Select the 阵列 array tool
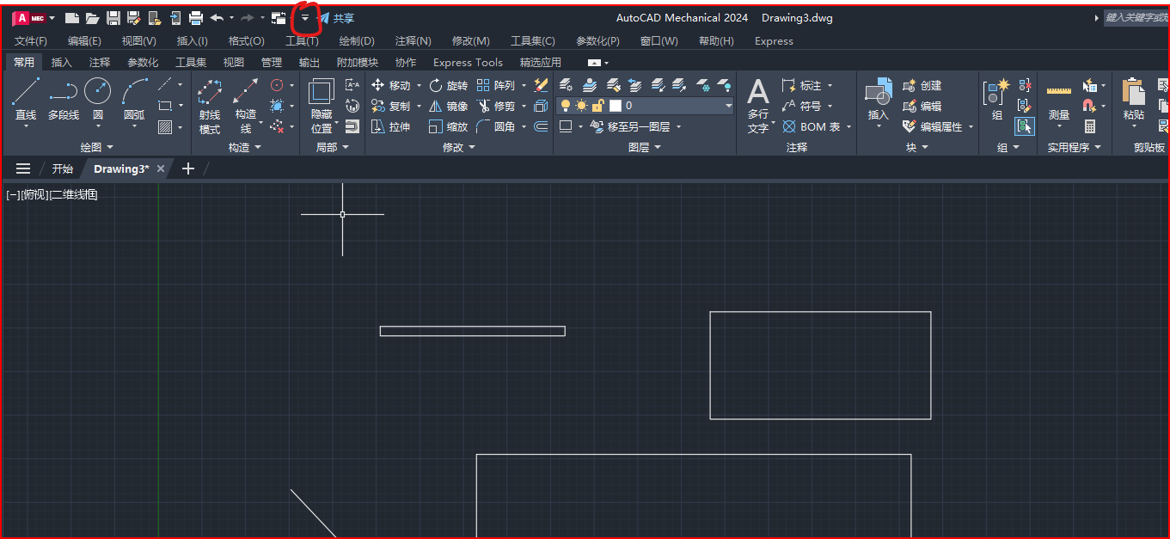The image size is (1170, 539). (x=496, y=85)
